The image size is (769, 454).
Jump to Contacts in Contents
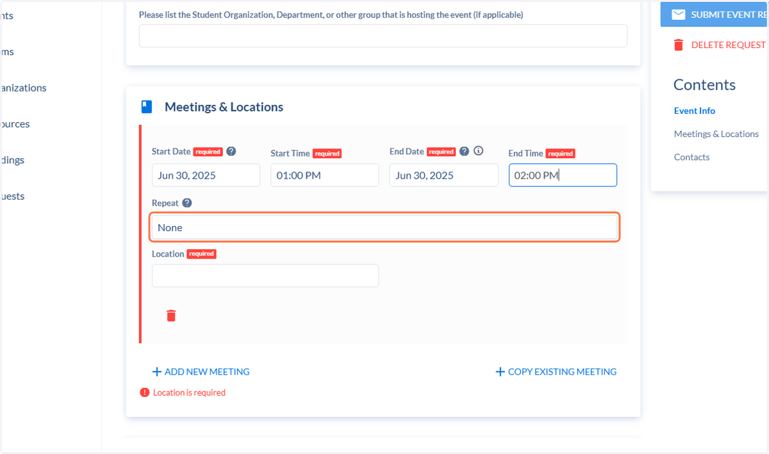click(x=691, y=157)
